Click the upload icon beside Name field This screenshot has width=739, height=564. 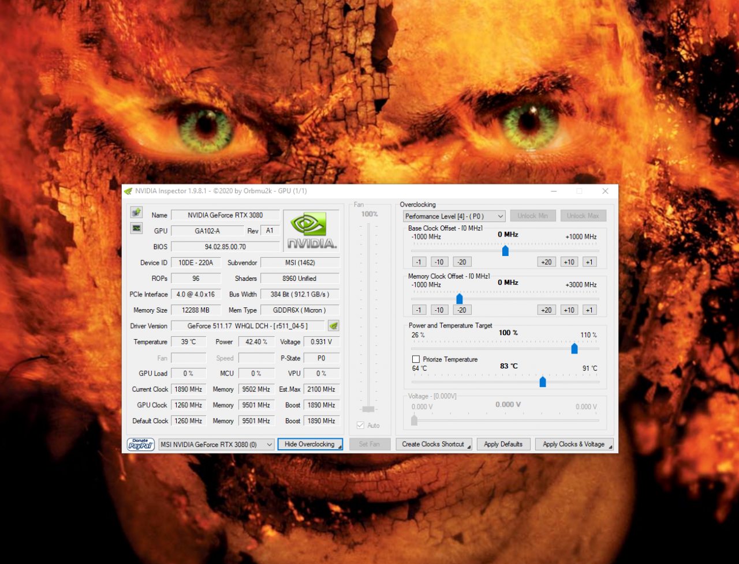tap(136, 212)
